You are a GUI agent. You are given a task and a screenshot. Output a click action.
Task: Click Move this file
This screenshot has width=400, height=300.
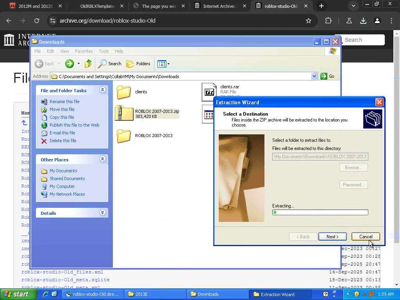pos(62,109)
